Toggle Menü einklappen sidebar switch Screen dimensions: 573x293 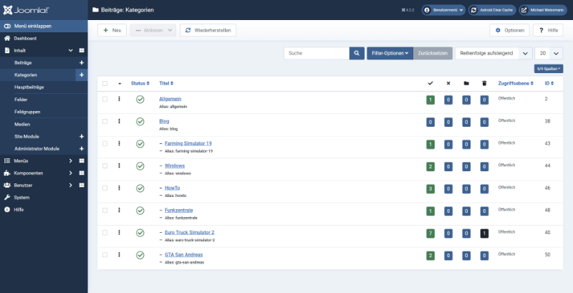(44, 26)
